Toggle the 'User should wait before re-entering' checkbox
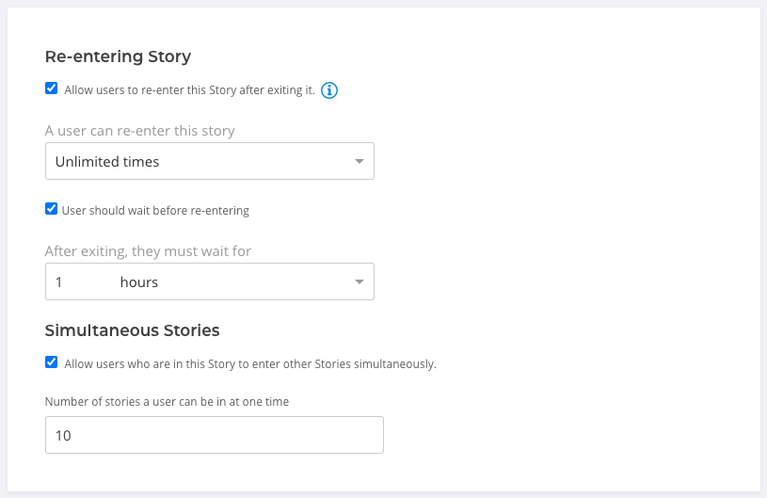767x498 pixels. tap(52, 209)
